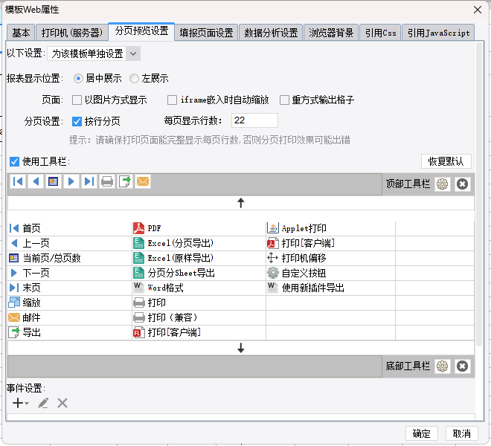Open the 顶部工具栏 settings gear

[442, 184]
